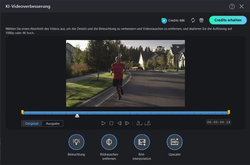Click the Credits erhalten button

pos(228,20)
